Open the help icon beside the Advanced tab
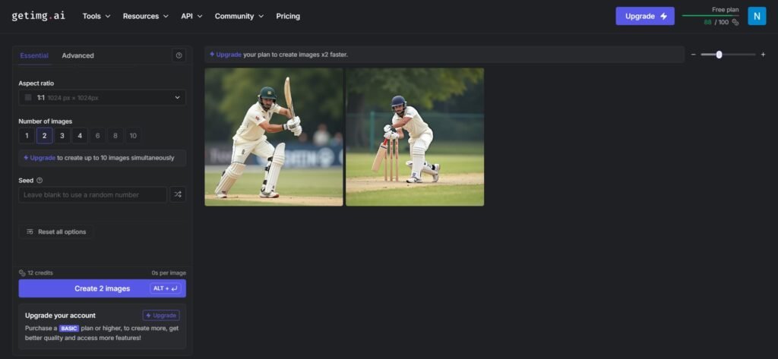 pyautogui.click(x=179, y=55)
